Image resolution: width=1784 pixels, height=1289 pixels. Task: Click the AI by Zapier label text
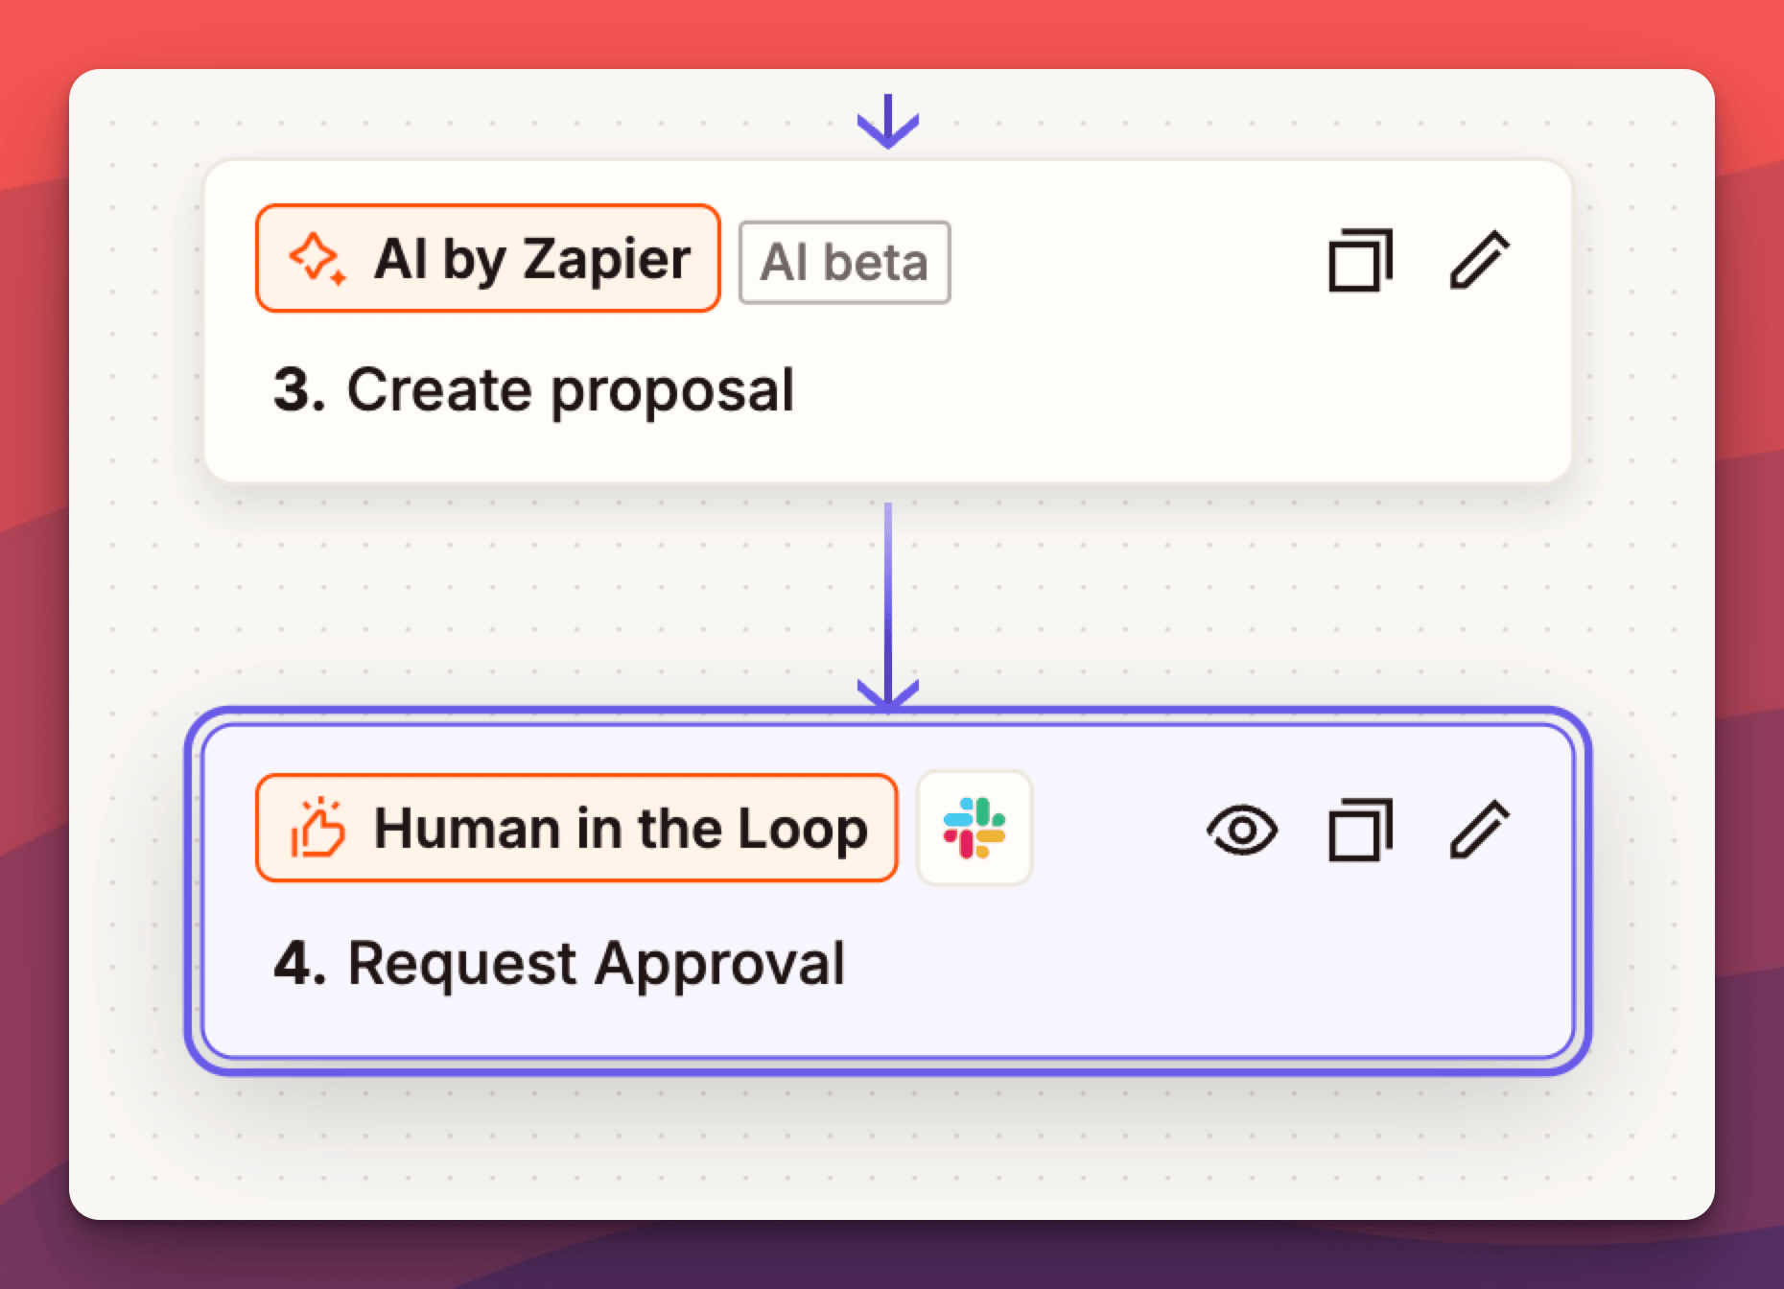click(532, 259)
